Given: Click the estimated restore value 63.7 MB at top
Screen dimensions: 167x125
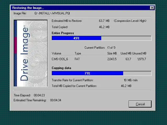Looking at the screenshot, I should pyautogui.click(x=104, y=21).
